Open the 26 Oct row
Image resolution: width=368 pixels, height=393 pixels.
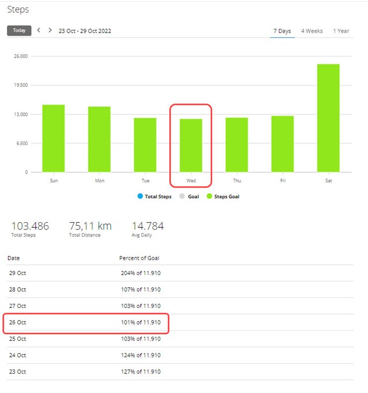pyautogui.click(x=180, y=323)
